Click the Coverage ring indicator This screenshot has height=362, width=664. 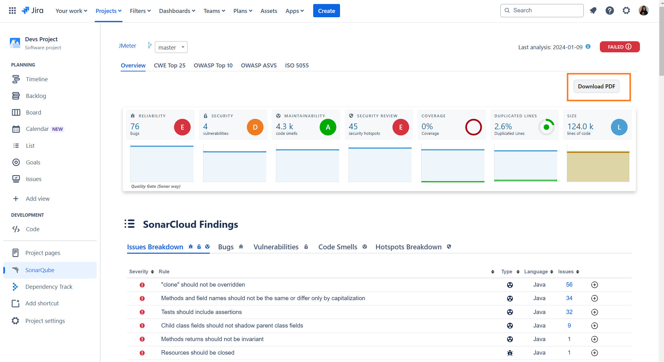click(x=474, y=127)
